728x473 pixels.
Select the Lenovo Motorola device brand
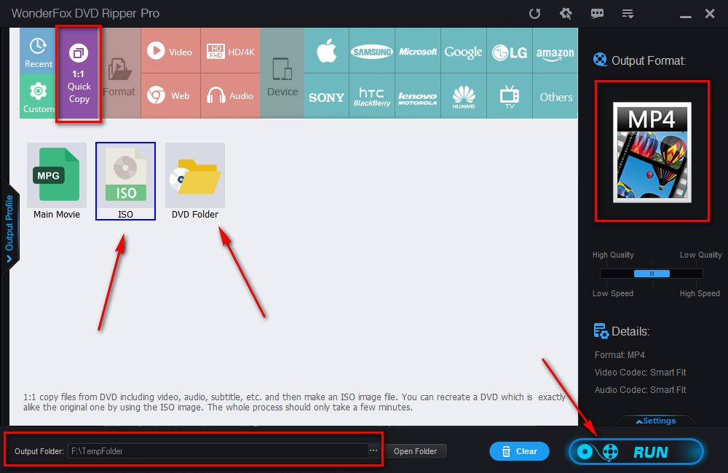pyautogui.click(x=417, y=96)
